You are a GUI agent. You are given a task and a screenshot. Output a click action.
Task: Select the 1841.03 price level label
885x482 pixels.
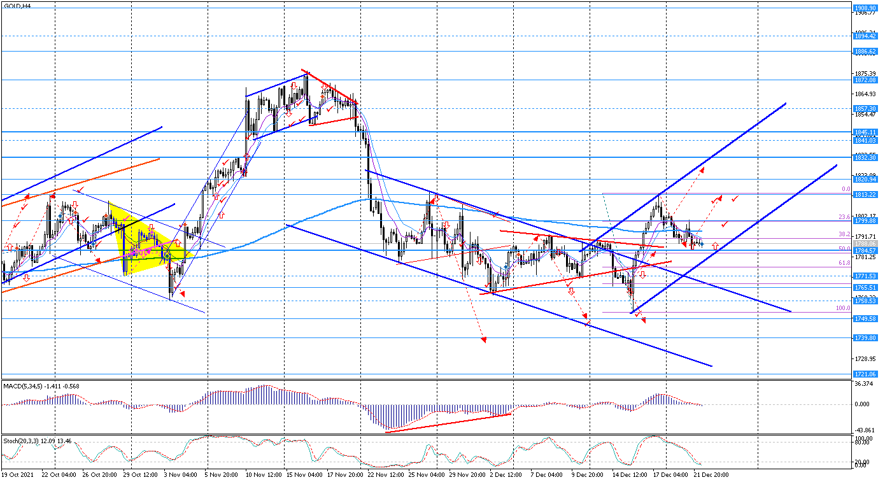click(865, 141)
